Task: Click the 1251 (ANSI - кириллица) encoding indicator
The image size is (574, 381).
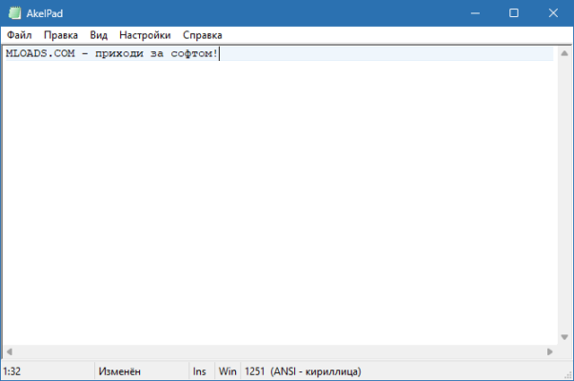Action: click(303, 371)
